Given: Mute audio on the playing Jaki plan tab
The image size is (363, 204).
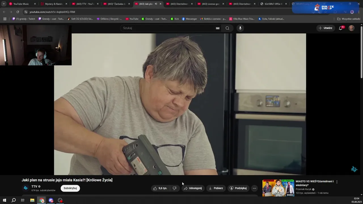Looking at the screenshot, I should pos(156,4).
